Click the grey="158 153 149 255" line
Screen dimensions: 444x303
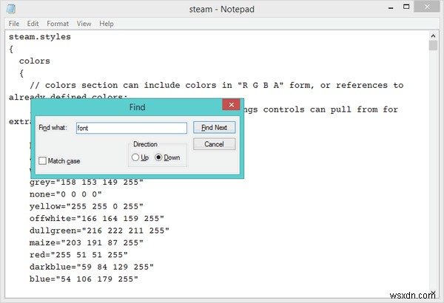[x=87, y=183]
